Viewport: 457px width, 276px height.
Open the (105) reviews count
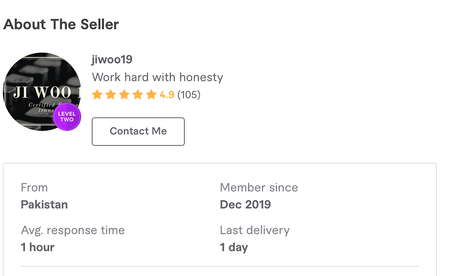coord(189,95)
